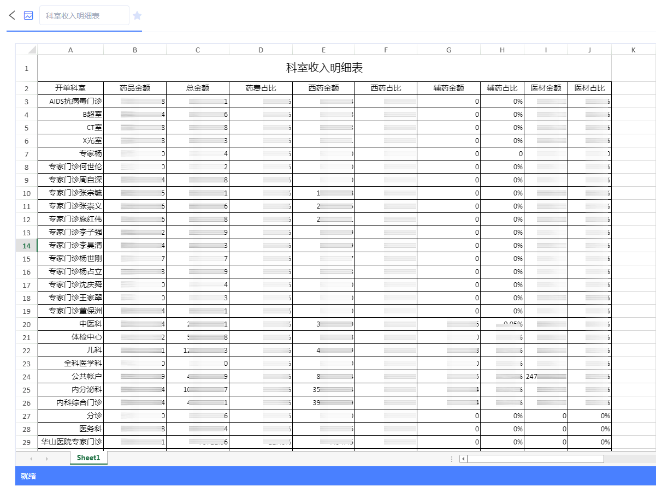
Task: Click the 公共帐户 cell
Action: coord(70,376)
